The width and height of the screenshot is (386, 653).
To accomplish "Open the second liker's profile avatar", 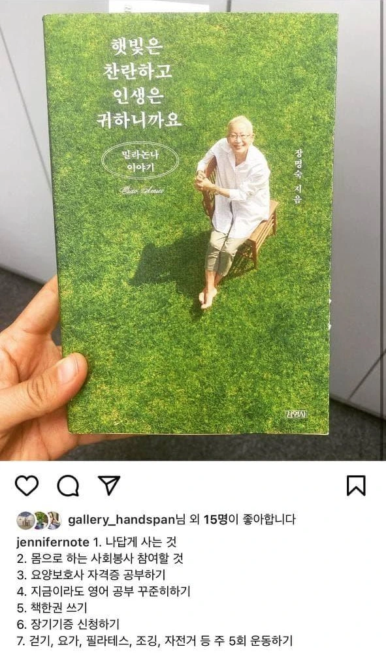I will pos(40,520).
